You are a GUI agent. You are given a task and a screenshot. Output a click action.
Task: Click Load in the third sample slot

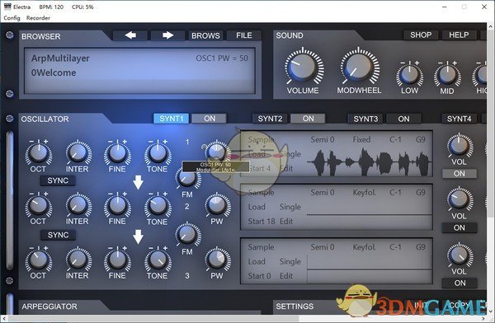[x=257, y=261]
